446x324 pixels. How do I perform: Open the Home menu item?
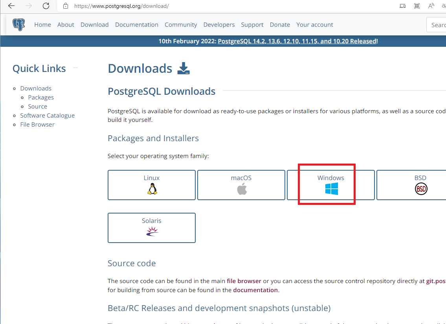[x=43, y=25]
